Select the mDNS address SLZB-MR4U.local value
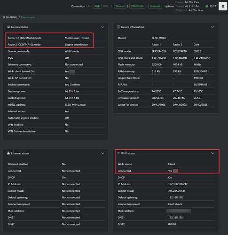The width and height of the screenshot is (228, 235). pos(75,105)
